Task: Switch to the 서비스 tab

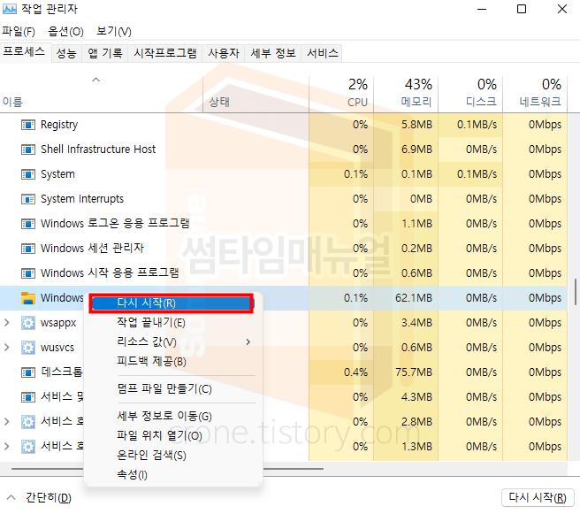Action: pyautogui.click(x=323, y=53)
